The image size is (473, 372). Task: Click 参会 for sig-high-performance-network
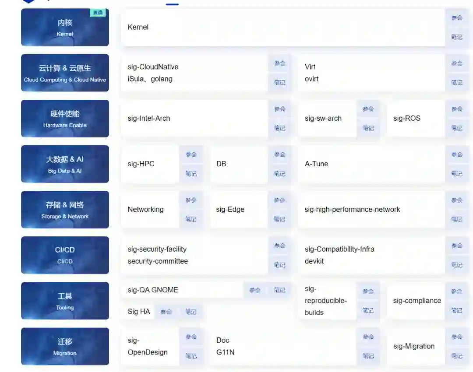pos(457,200)
